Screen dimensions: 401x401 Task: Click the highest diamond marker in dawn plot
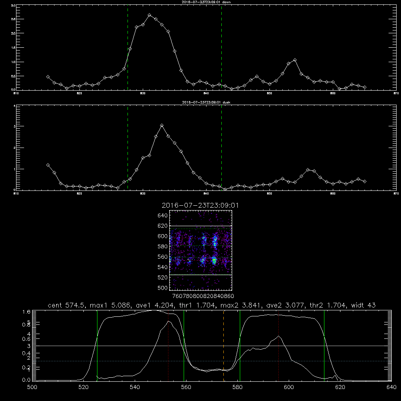(x=149, y=15)
